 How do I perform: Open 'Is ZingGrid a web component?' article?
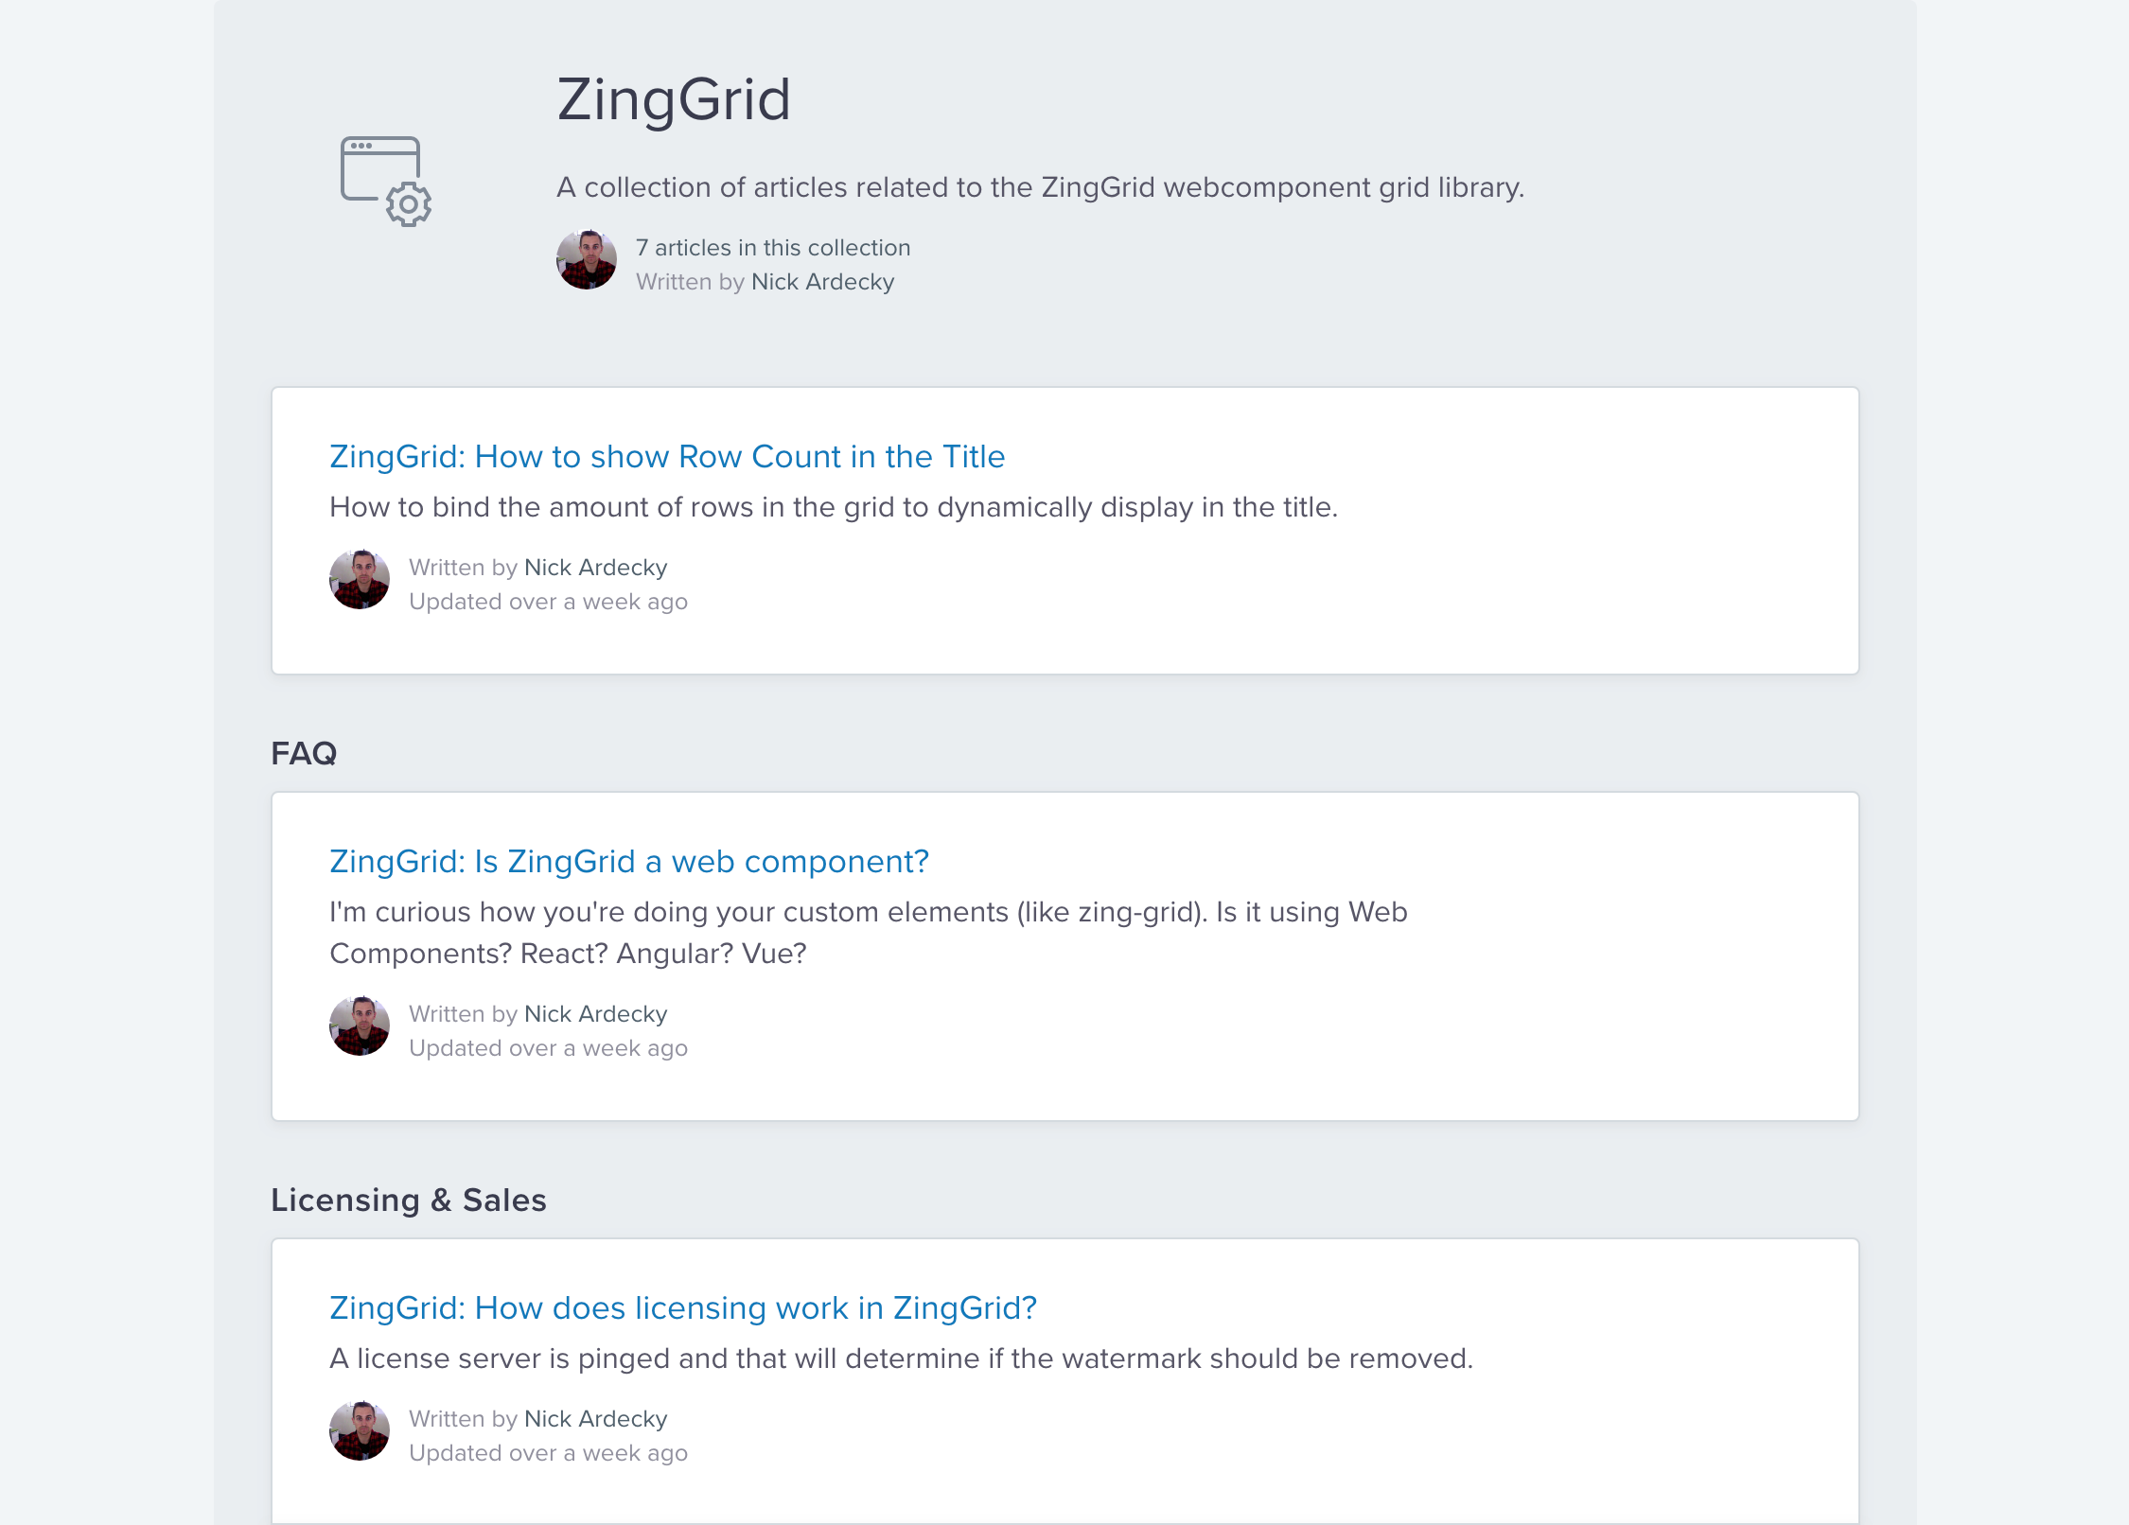(628, 862)
